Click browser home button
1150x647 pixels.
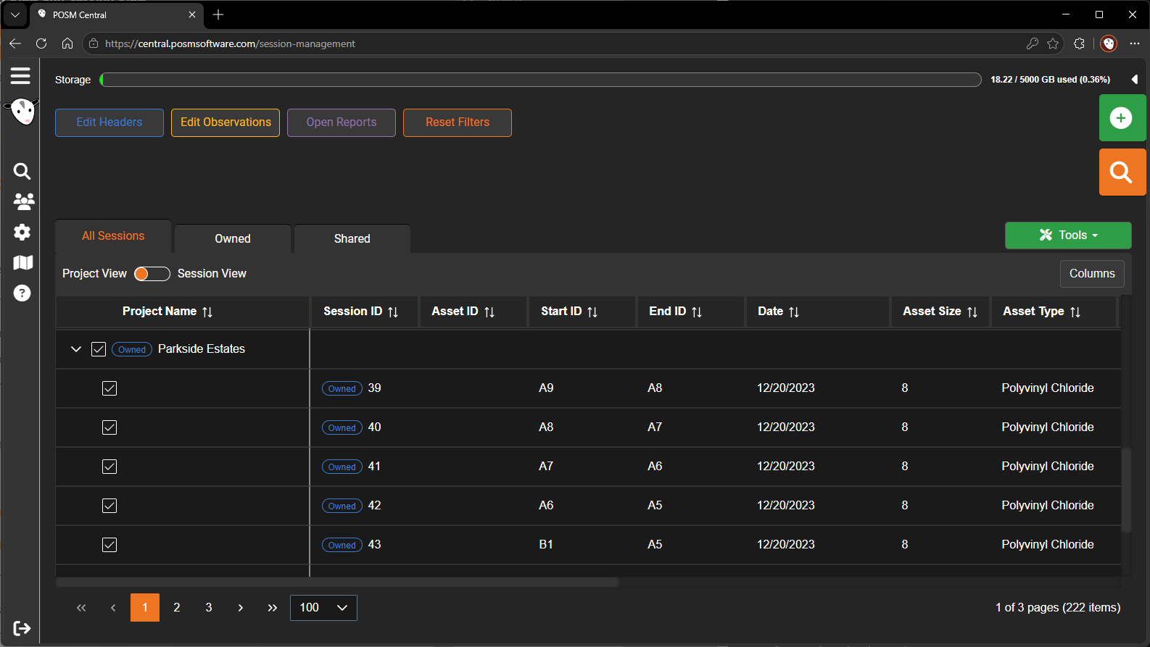pyautogui.click(x=67, y=43)
